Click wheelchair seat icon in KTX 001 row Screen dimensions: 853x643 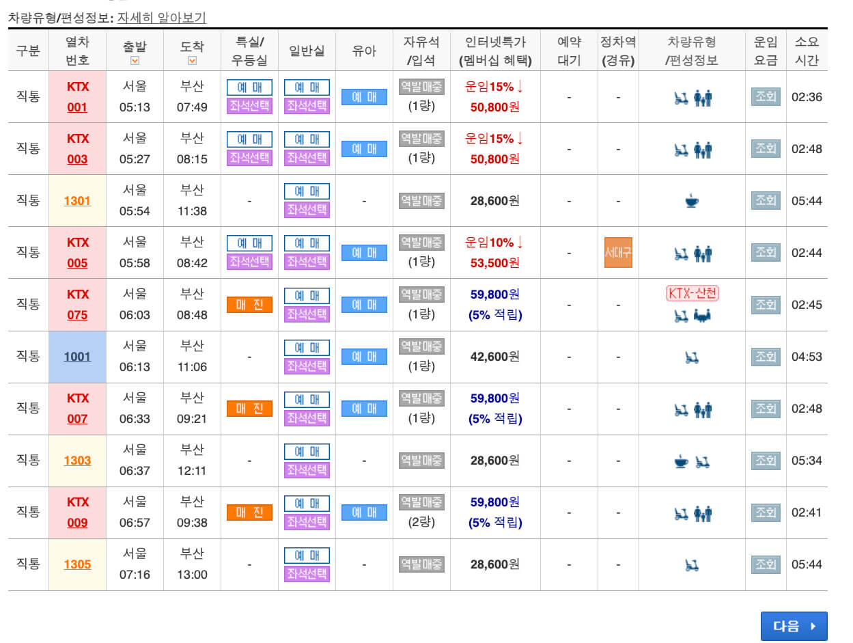pos(681,98)
